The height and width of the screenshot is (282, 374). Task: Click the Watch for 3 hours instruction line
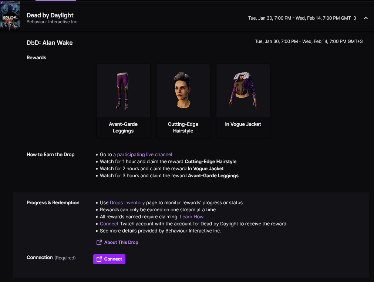click(169, 175)
